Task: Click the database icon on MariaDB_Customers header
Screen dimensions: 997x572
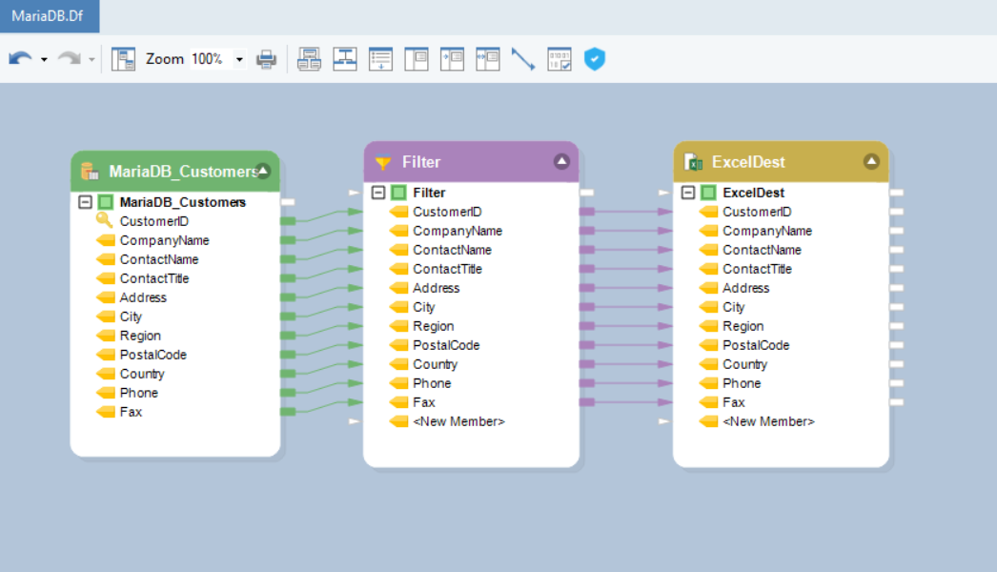Action: pyautogui.click(x=91, y=172)
